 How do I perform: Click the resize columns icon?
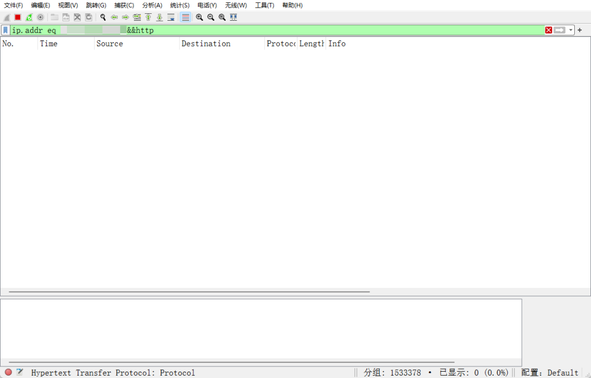point(233,17)
